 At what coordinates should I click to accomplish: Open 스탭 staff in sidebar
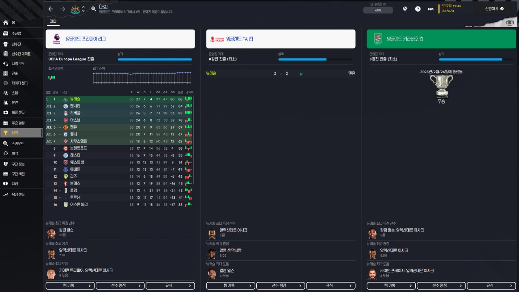tap(21, 93)
